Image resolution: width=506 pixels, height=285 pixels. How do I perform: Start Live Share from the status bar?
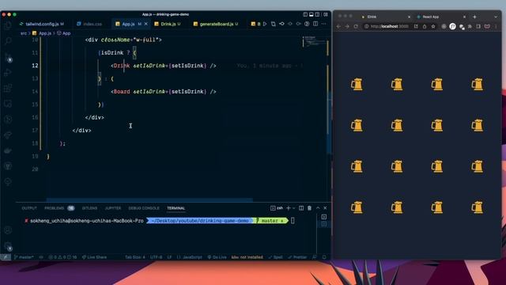coord(94,257)
